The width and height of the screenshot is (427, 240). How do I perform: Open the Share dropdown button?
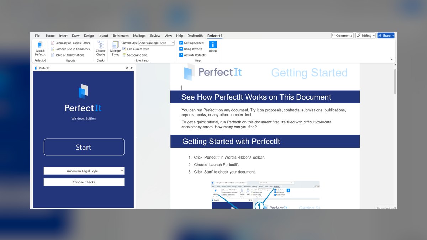[x=386, y=36]
